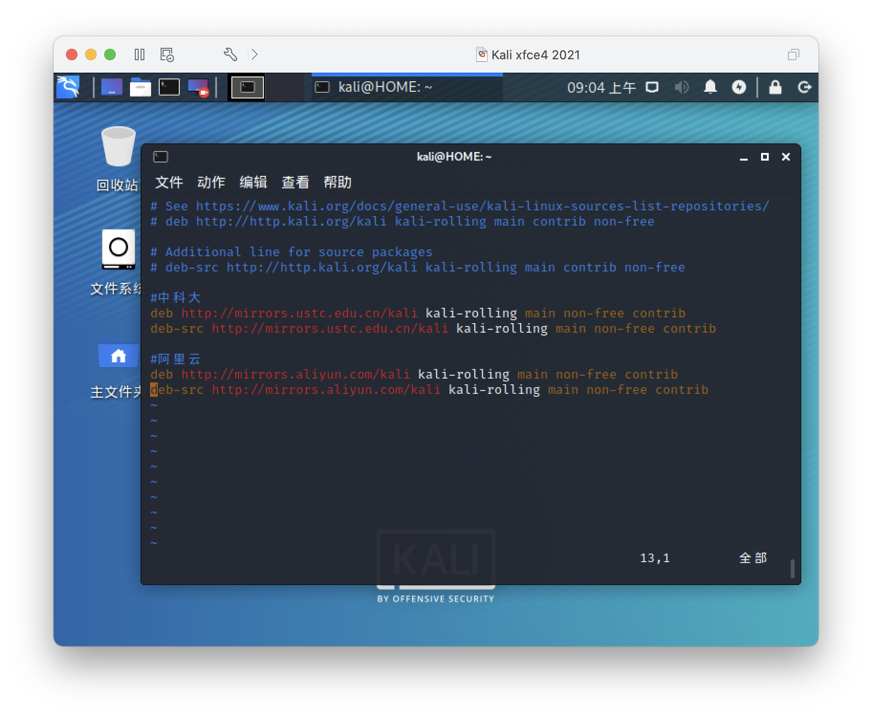Image resolution: width=872 pixels, height=717 pixels.
Task: Click the '#阿里云' comment line
Action: coord(175,358)
